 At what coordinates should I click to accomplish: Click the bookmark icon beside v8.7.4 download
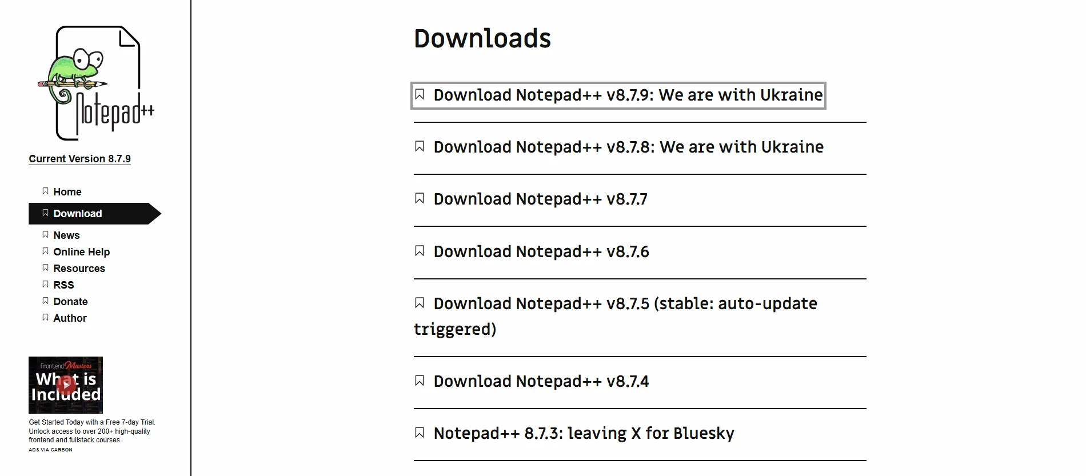tap(420, 381)
